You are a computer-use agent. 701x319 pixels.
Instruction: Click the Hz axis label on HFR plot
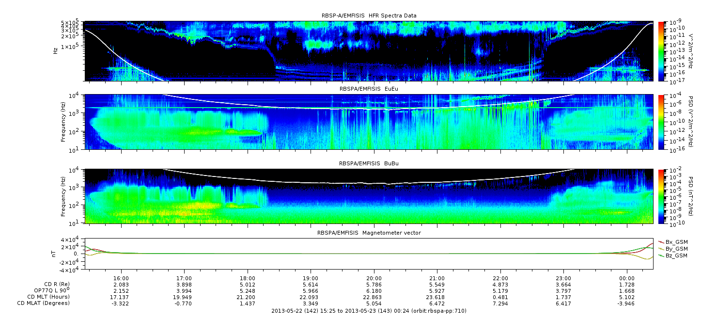point(56,50)
